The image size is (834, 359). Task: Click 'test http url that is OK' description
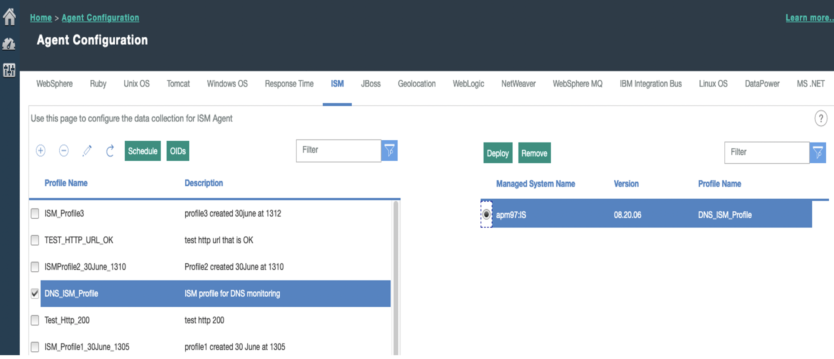[x=219, y=240]
